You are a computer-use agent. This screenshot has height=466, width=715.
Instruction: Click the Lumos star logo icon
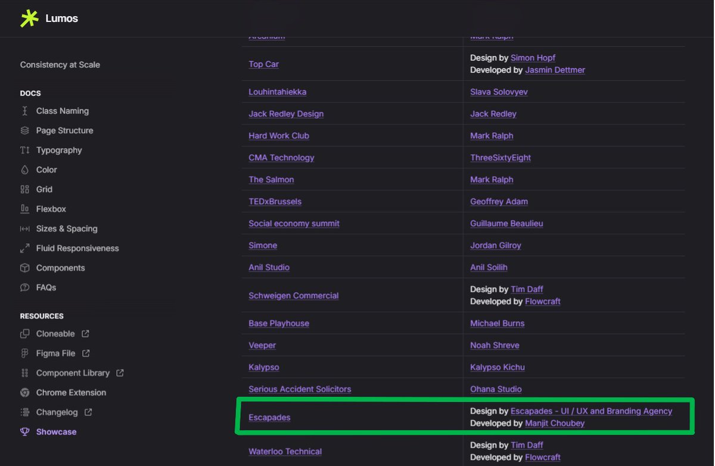point(29,18)
